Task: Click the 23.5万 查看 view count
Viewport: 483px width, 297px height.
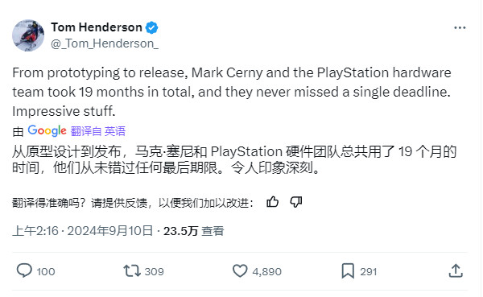Action: (x=193, y=231)
